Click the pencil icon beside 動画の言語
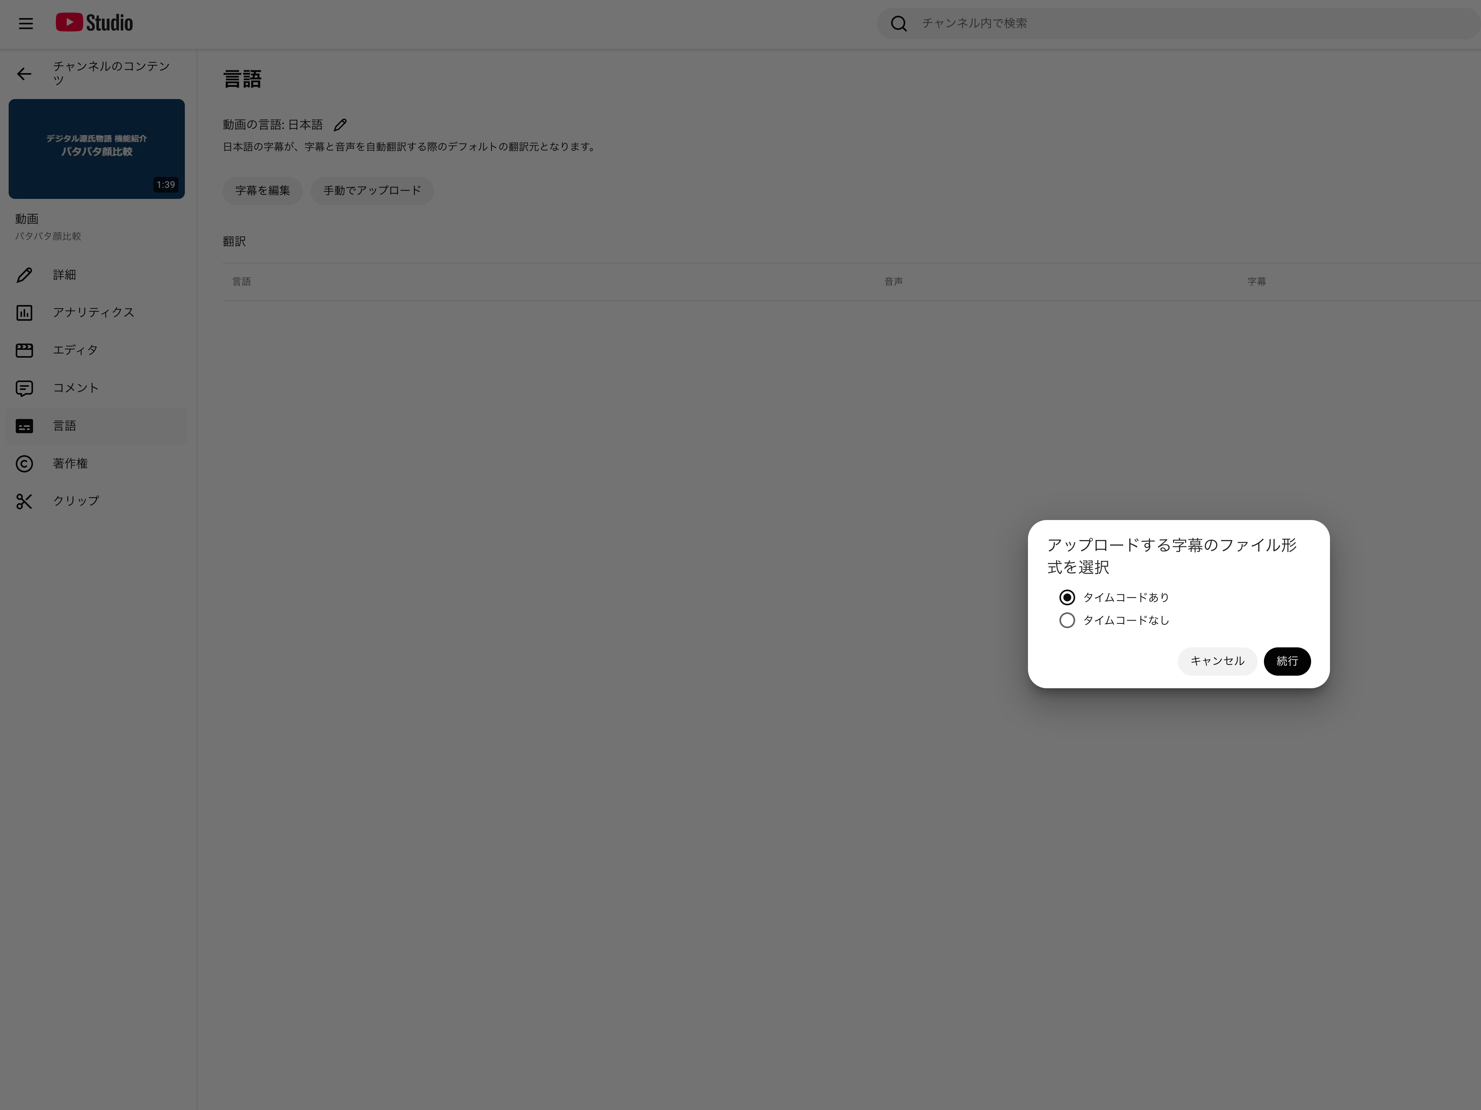This screenshot has width=1481, height=1110. pos(340,125)
